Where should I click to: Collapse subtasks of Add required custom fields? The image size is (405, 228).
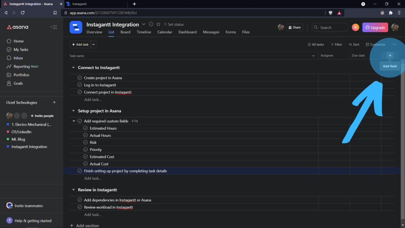74,121
